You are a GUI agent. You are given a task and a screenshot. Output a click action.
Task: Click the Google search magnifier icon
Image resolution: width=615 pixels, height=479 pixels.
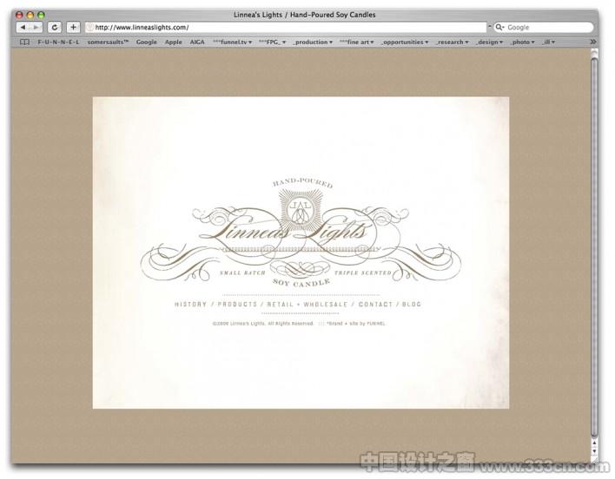(x=499, y=28)
